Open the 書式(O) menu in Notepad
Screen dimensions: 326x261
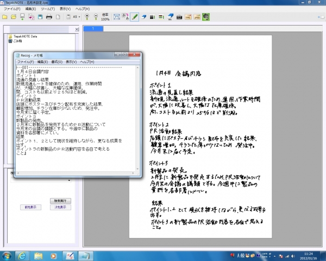pos(56,62)
